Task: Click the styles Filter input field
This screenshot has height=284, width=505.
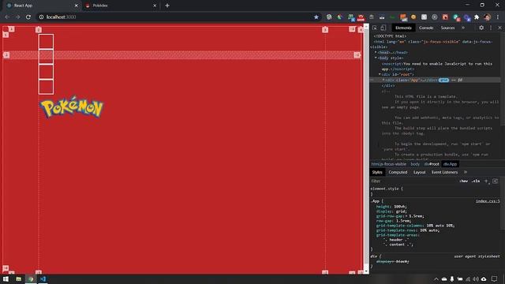Action: click(x=413, y=181)
